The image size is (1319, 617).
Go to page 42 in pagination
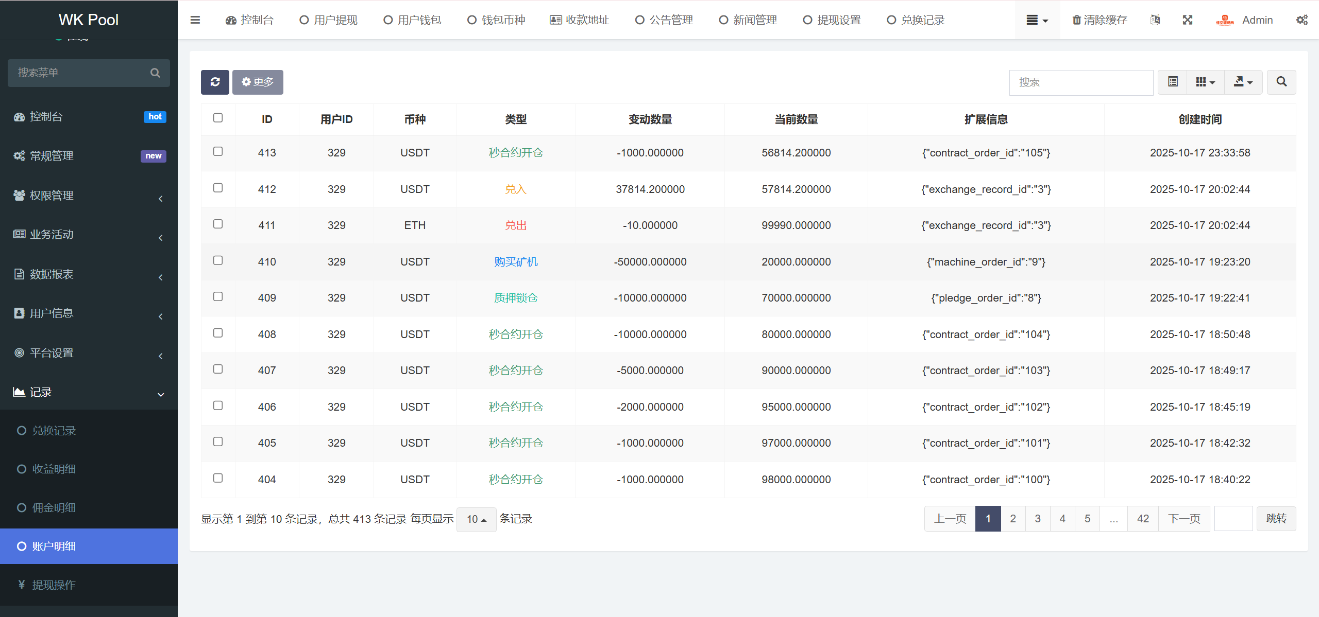tap(1143, 519)
